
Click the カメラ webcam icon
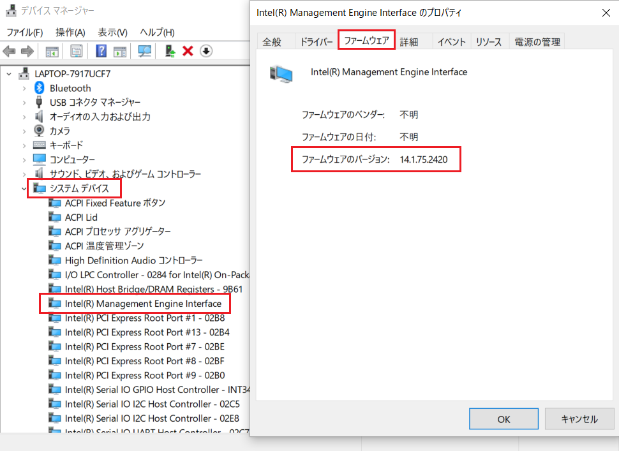tap(39, 130)
